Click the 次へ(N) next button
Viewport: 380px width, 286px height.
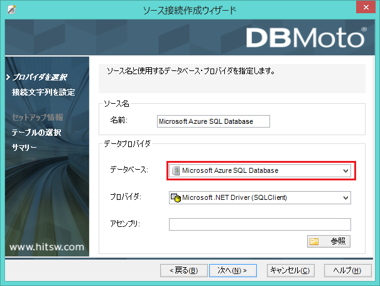[x=233, y=270]
